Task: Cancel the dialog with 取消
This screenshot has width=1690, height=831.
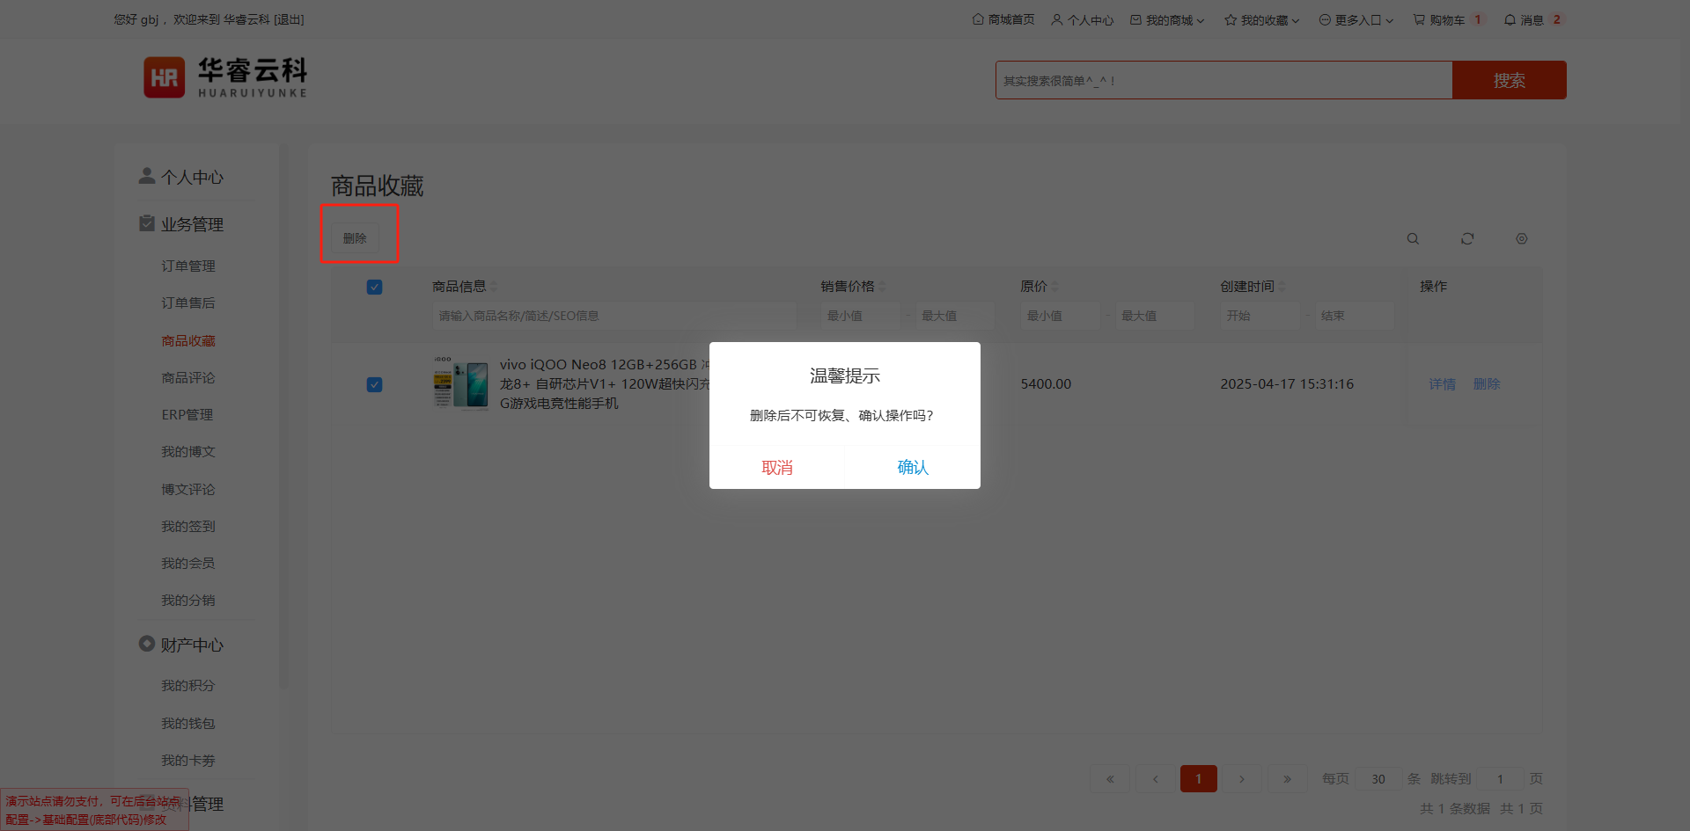Action: (776, 467)
